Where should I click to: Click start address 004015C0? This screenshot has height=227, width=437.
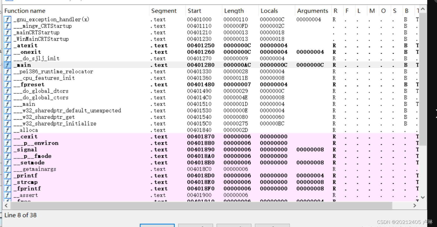pyautogui.click(x=199, y=124)
